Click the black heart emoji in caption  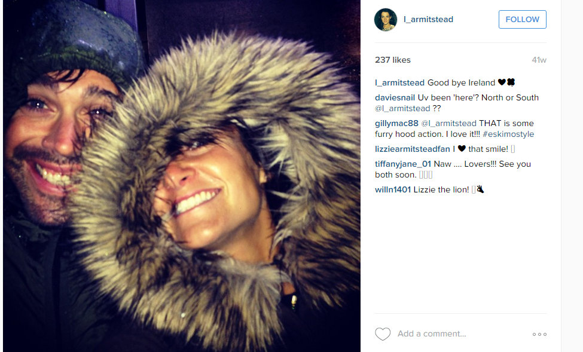point(502,82)
